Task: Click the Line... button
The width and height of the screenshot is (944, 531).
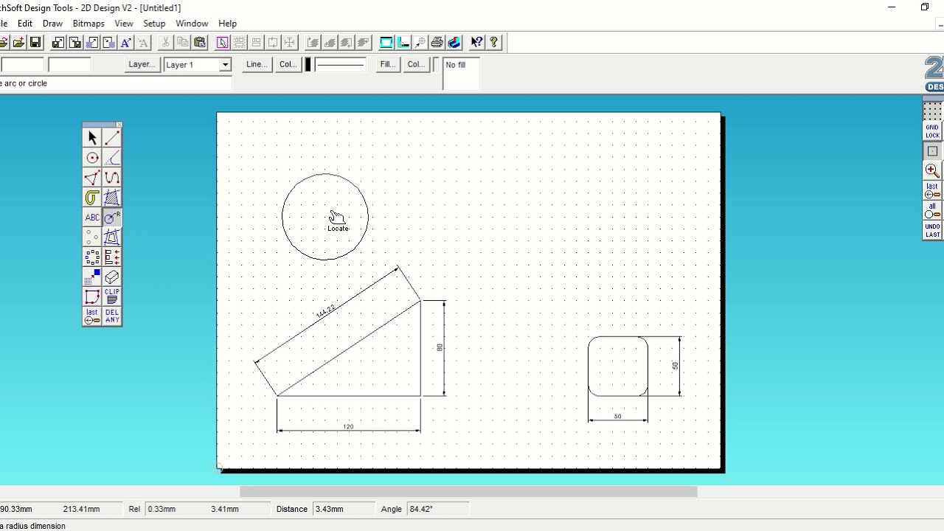Action: click(257, 65)
